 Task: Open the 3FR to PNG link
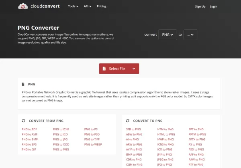point(133,130)
